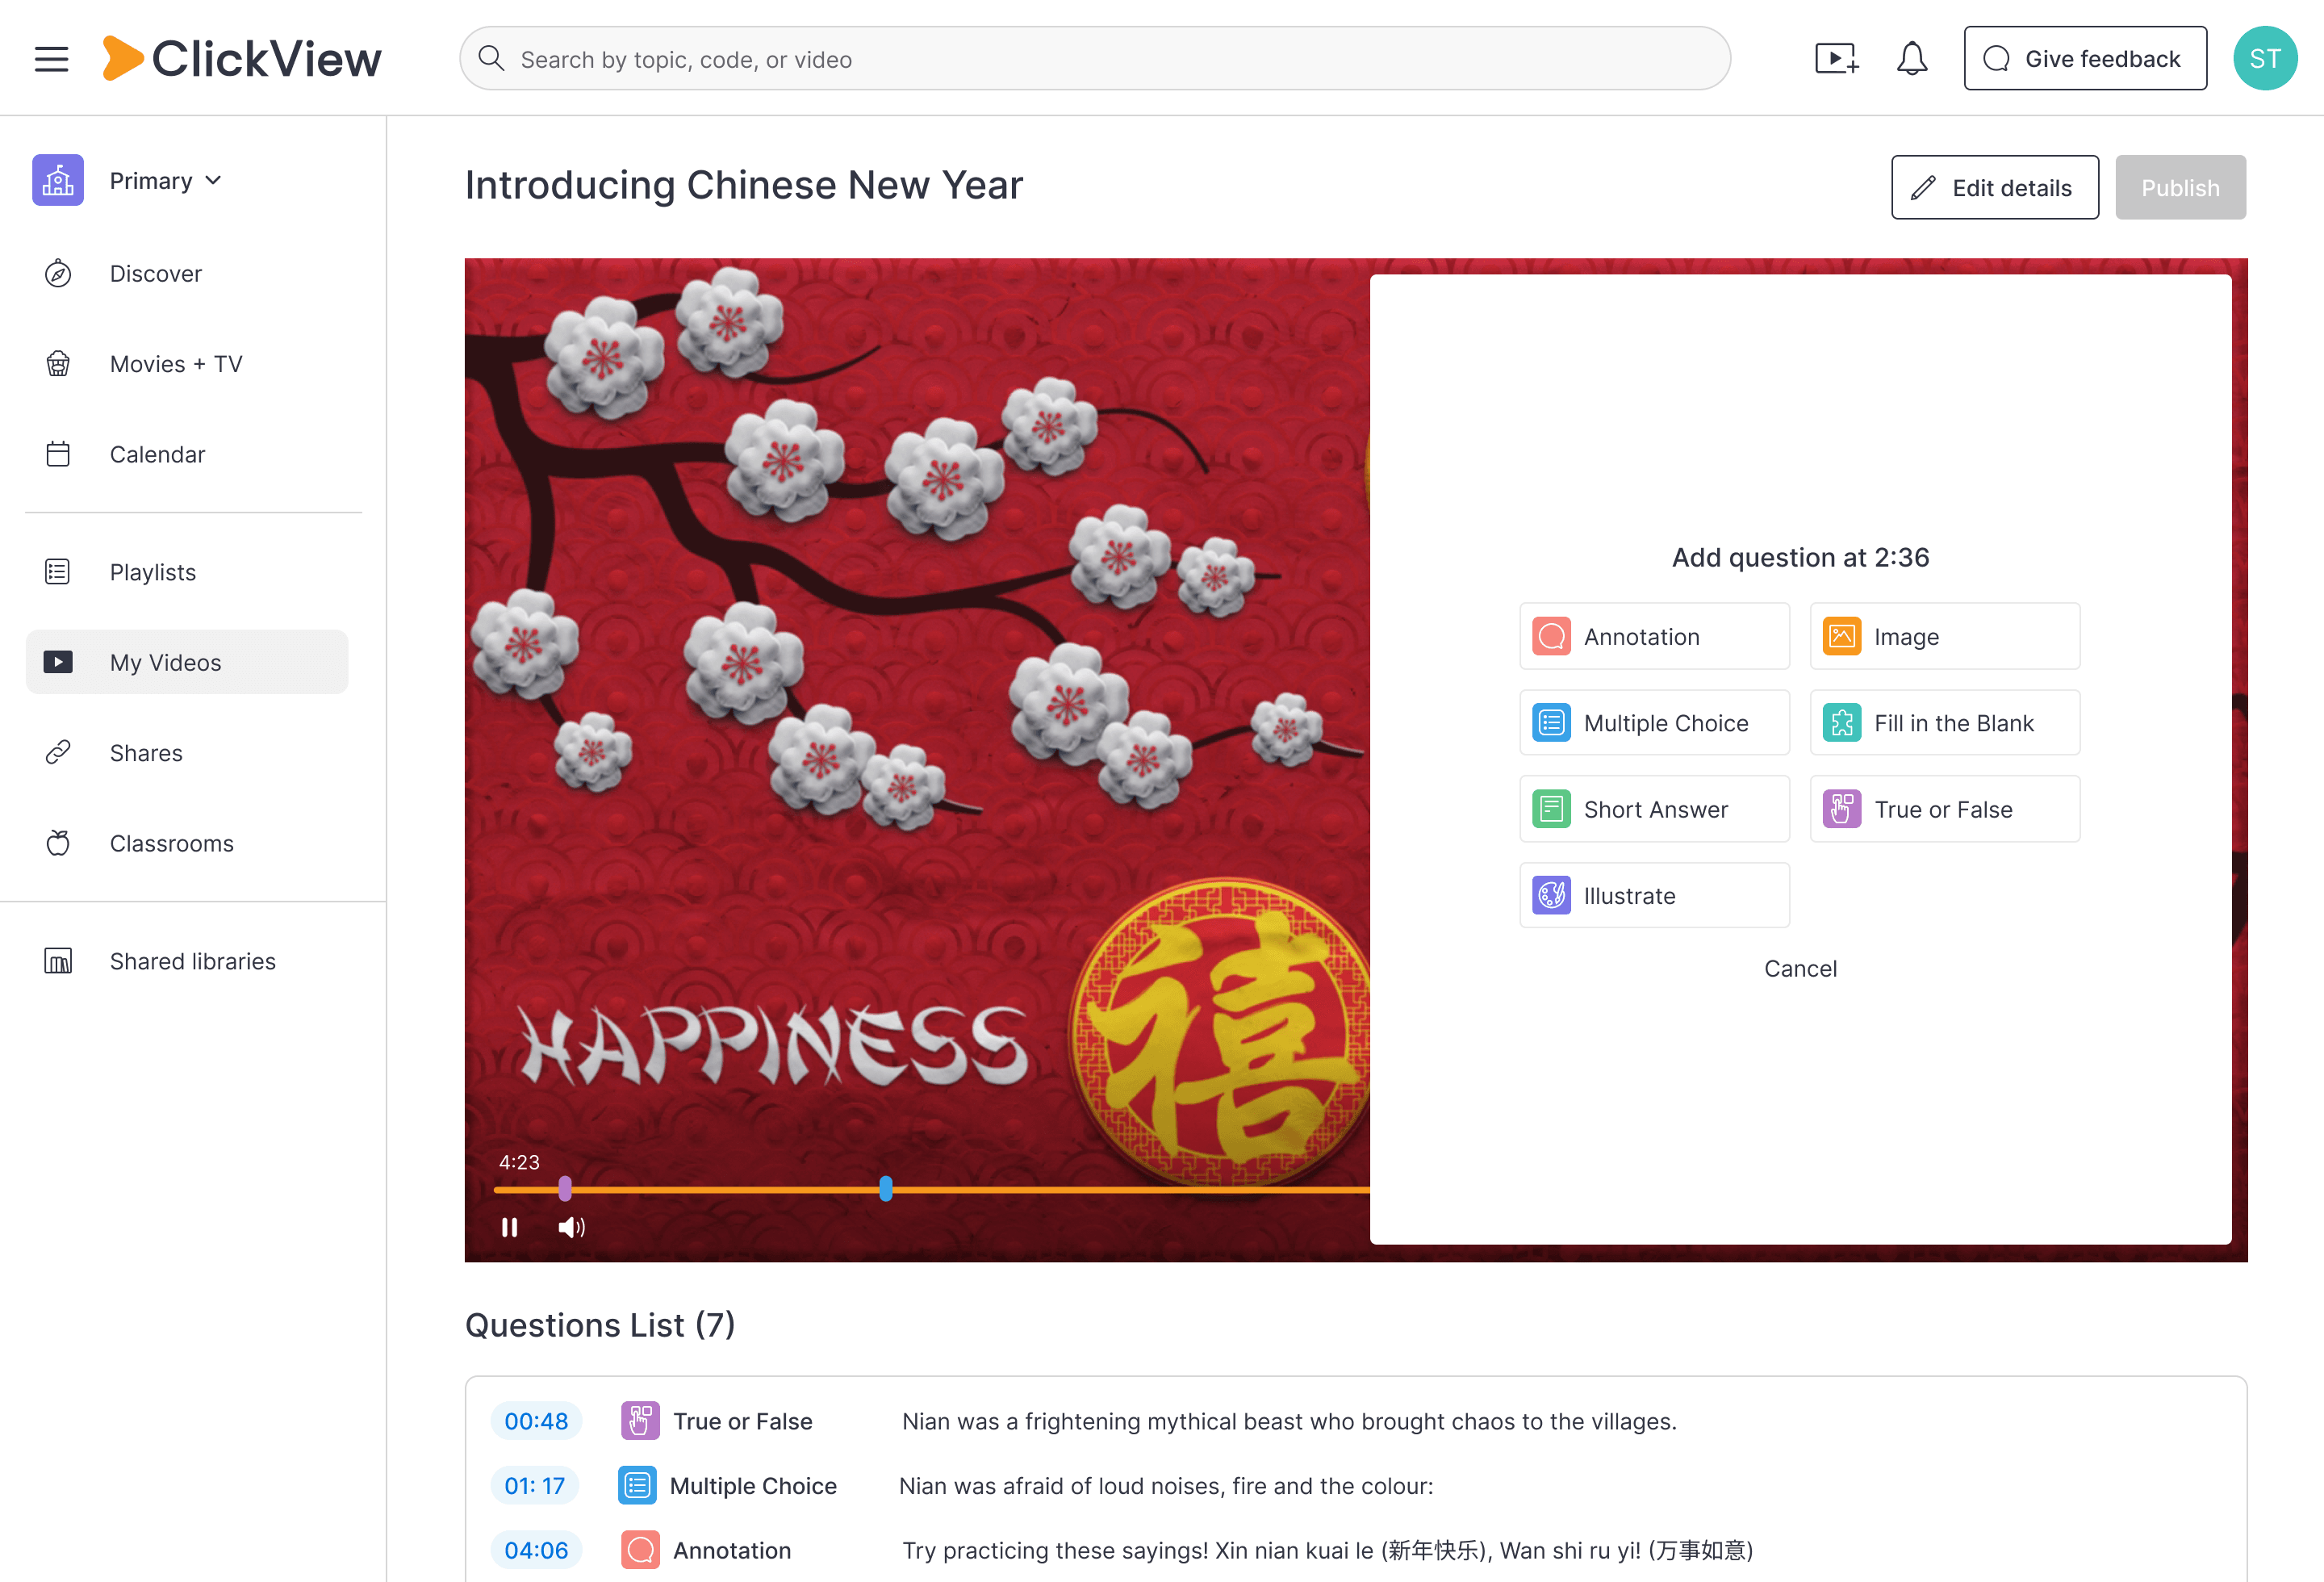This screenshot has width=2324, height=1582.
Task: Select My Videos in sidebar
Action: (x=187, y=662)
